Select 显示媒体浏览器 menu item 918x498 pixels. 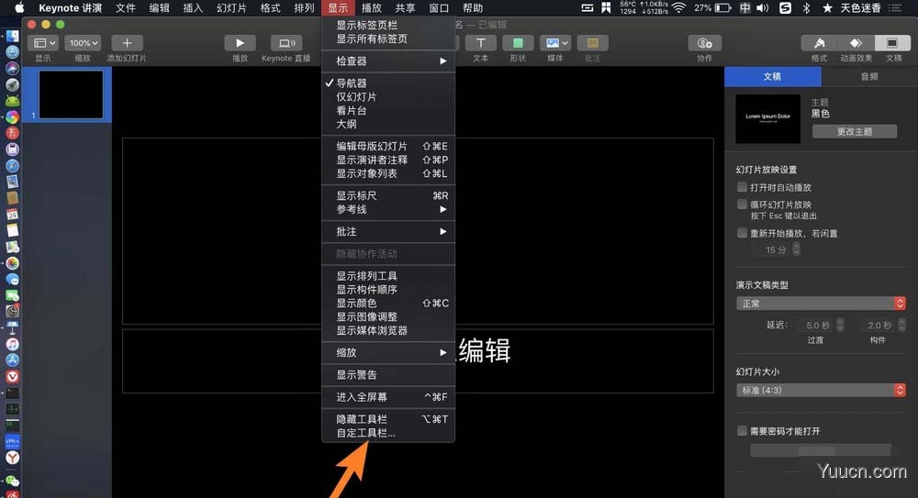click(x=388, y=330)
